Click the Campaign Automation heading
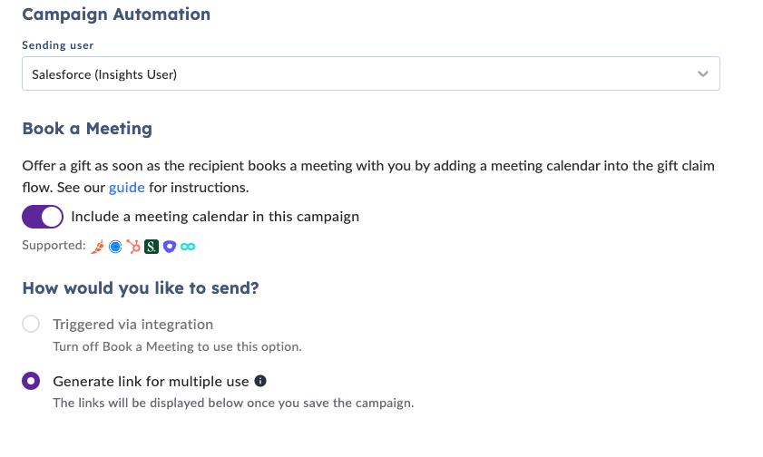Viewport: 763px width, 457px height. click(x=116, y=15)
